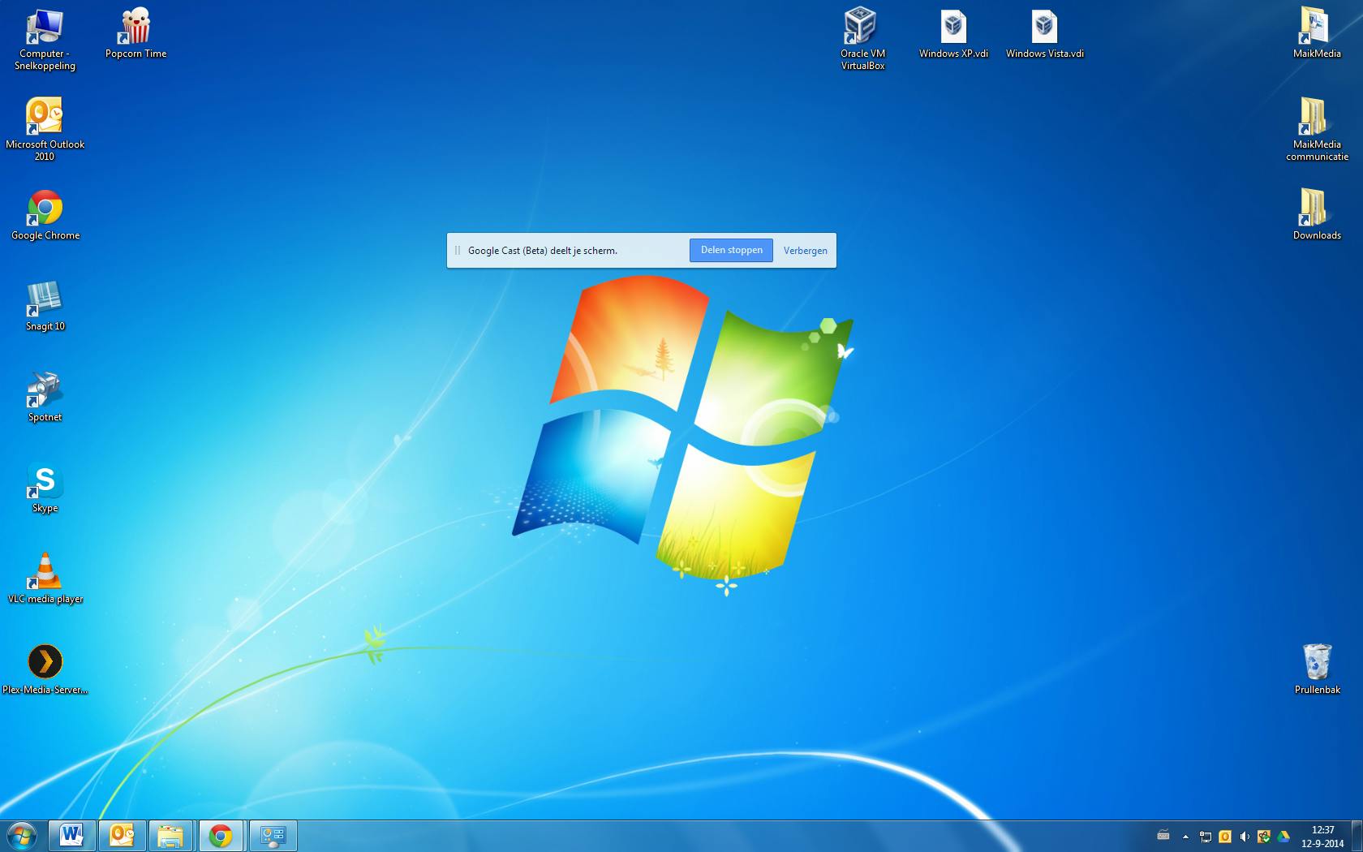Select the Downloads folder shortcut on desktop

1317,216
